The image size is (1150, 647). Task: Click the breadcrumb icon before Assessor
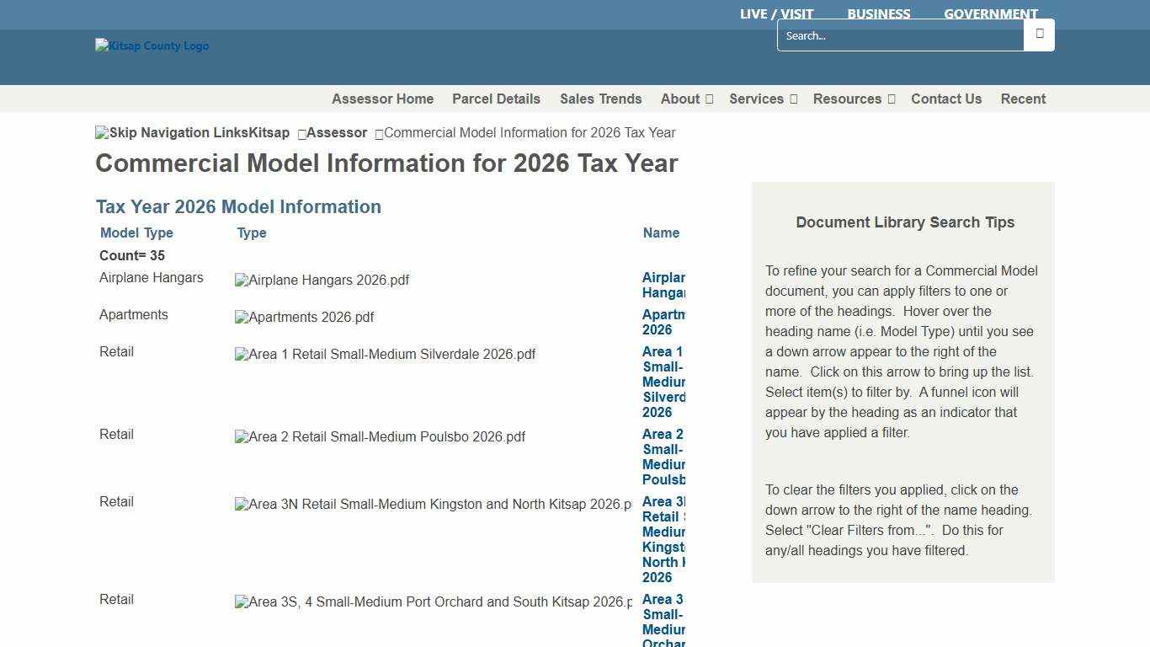(301, 133)
